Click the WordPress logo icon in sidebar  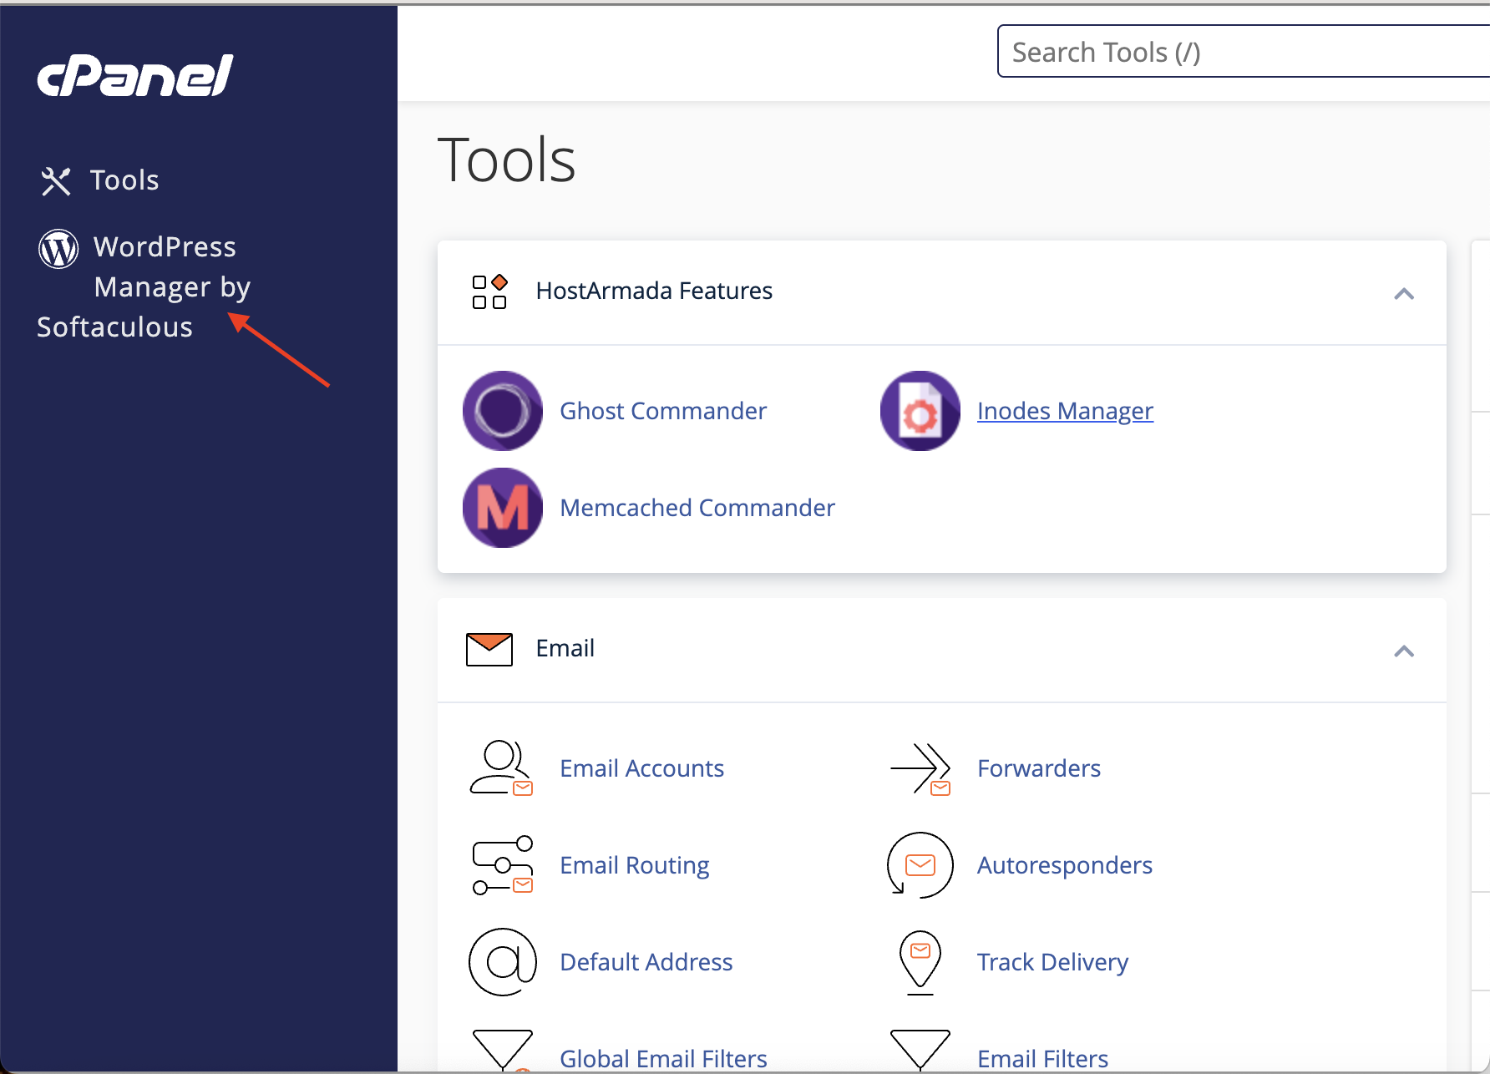pyautogui.click(x=58, y=249)
